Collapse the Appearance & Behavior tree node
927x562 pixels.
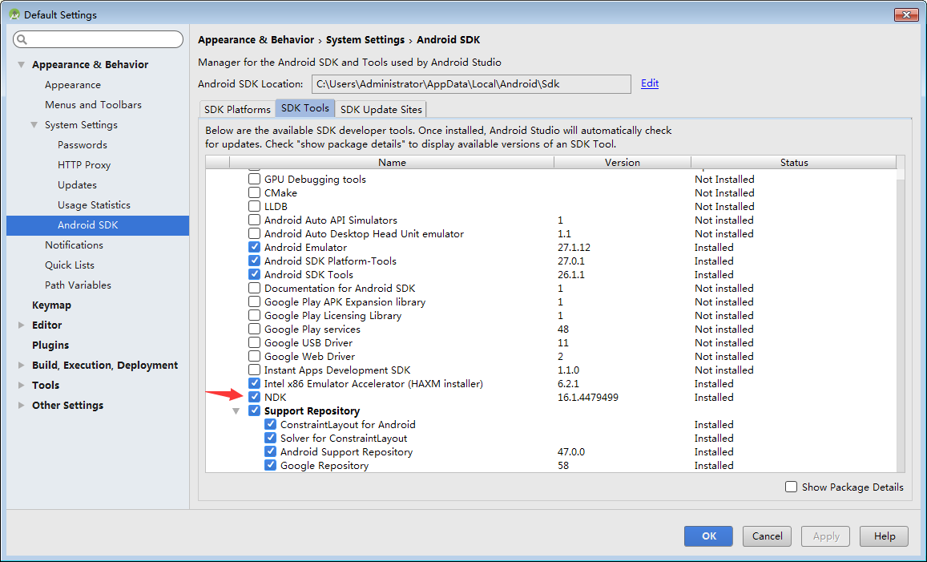pos(22,64)
